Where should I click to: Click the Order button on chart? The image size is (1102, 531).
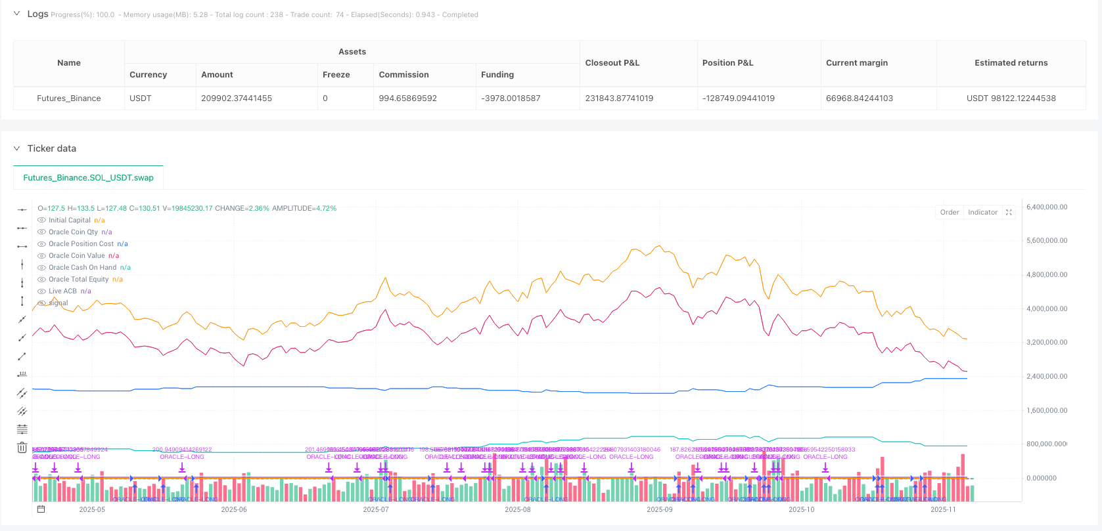[x=949, y=212]
